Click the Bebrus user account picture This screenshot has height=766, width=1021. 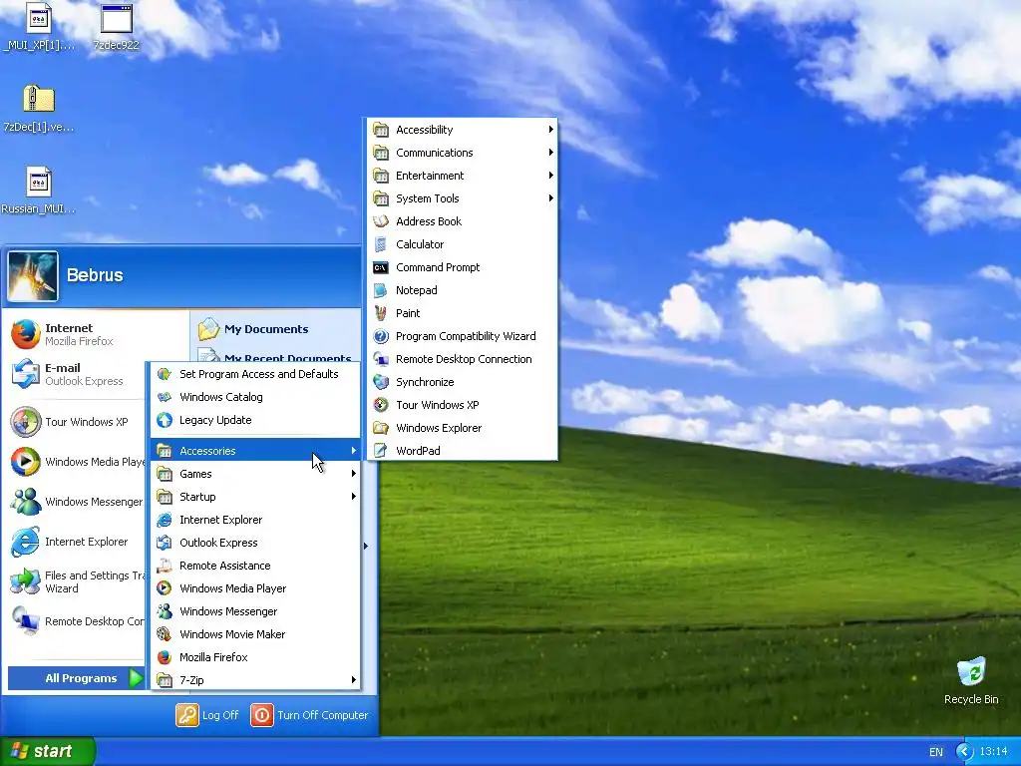pos(33,277)
